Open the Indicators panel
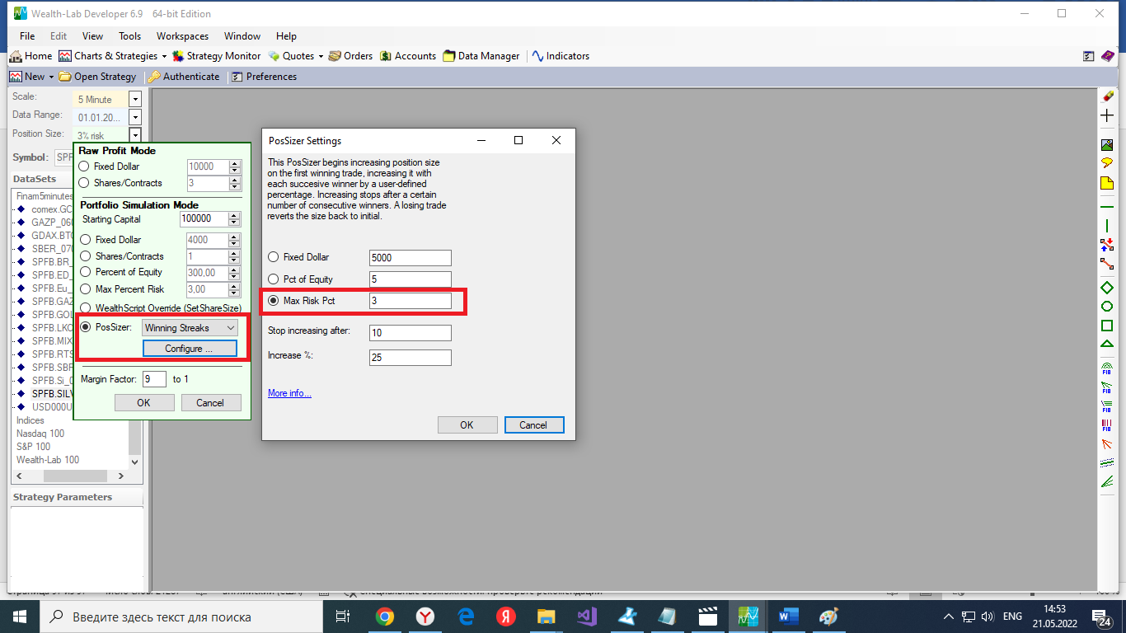Screen dimensions: 1126x633 (561, 56)
